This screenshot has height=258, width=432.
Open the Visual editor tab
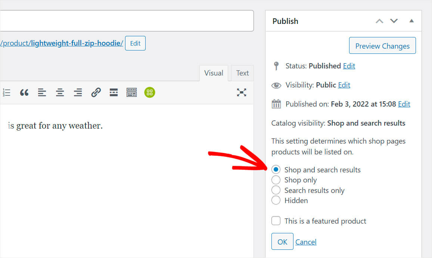pos(214,73)
